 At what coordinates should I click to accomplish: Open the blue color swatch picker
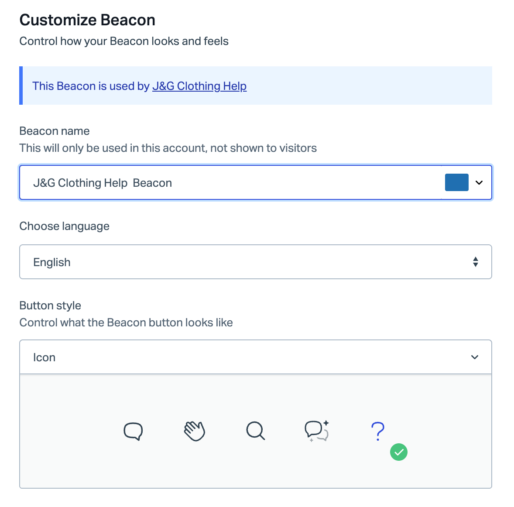(457, 182)
